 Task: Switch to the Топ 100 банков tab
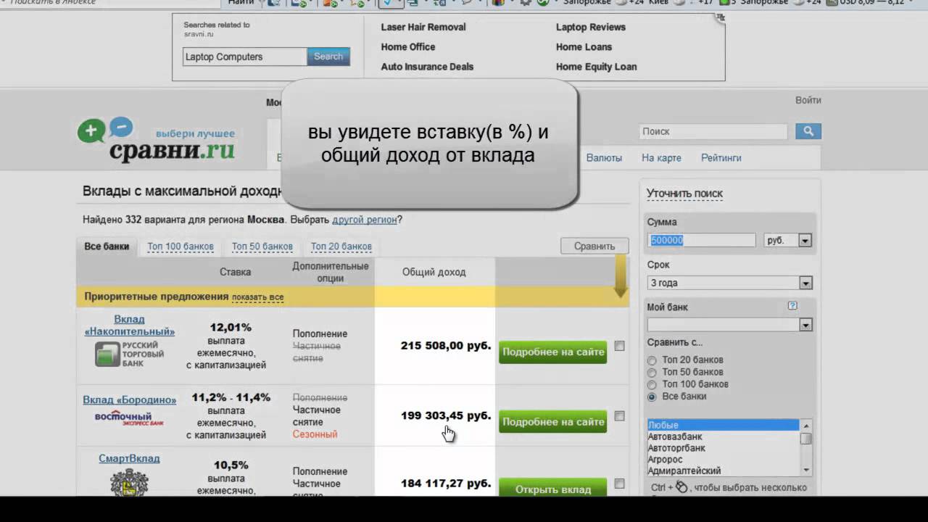click(181, 246)
